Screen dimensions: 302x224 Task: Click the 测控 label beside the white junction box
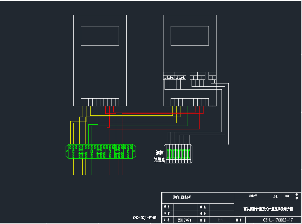pos(160,153)
